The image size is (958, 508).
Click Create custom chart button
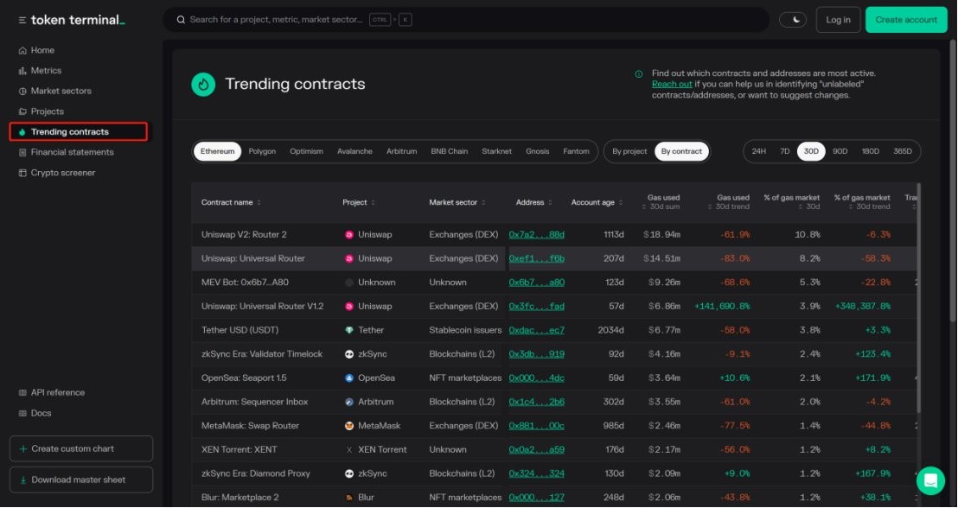pyautogui.click(x=81, y=448)
